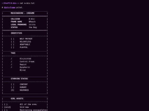Click the MOCKINGBIRD - CONSUME header
The image size is (149, 111).
(23, 13)
